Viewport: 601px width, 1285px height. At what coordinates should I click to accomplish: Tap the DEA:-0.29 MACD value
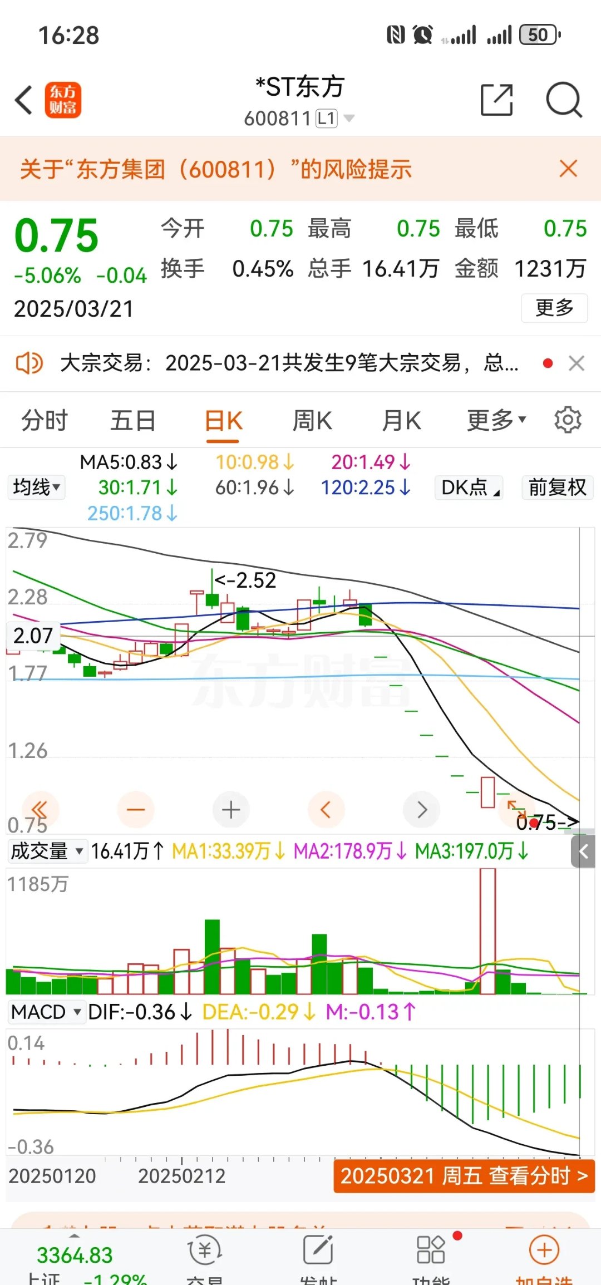pyautogui.click(x=259, y=1012)
